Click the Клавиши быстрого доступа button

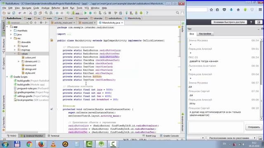229,22
